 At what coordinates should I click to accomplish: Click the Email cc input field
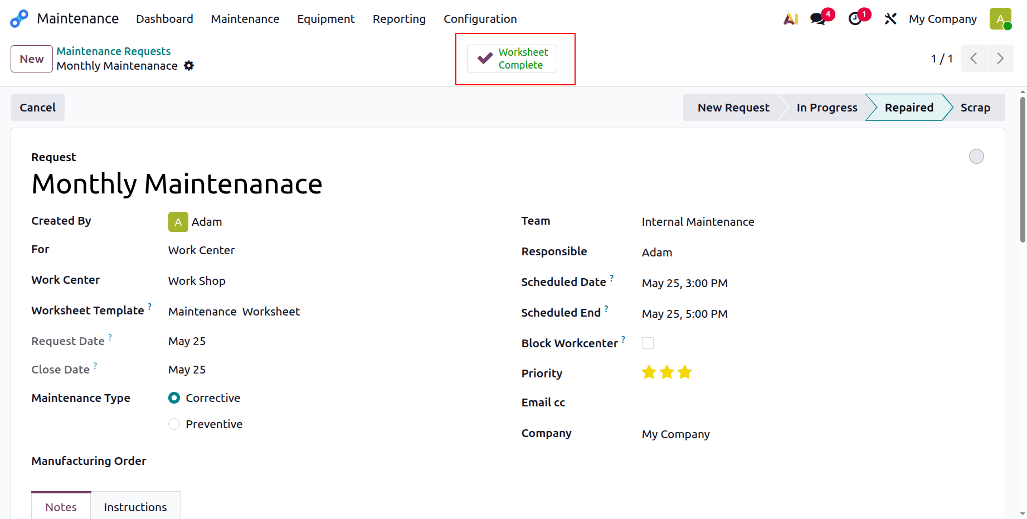click(812, 404)
